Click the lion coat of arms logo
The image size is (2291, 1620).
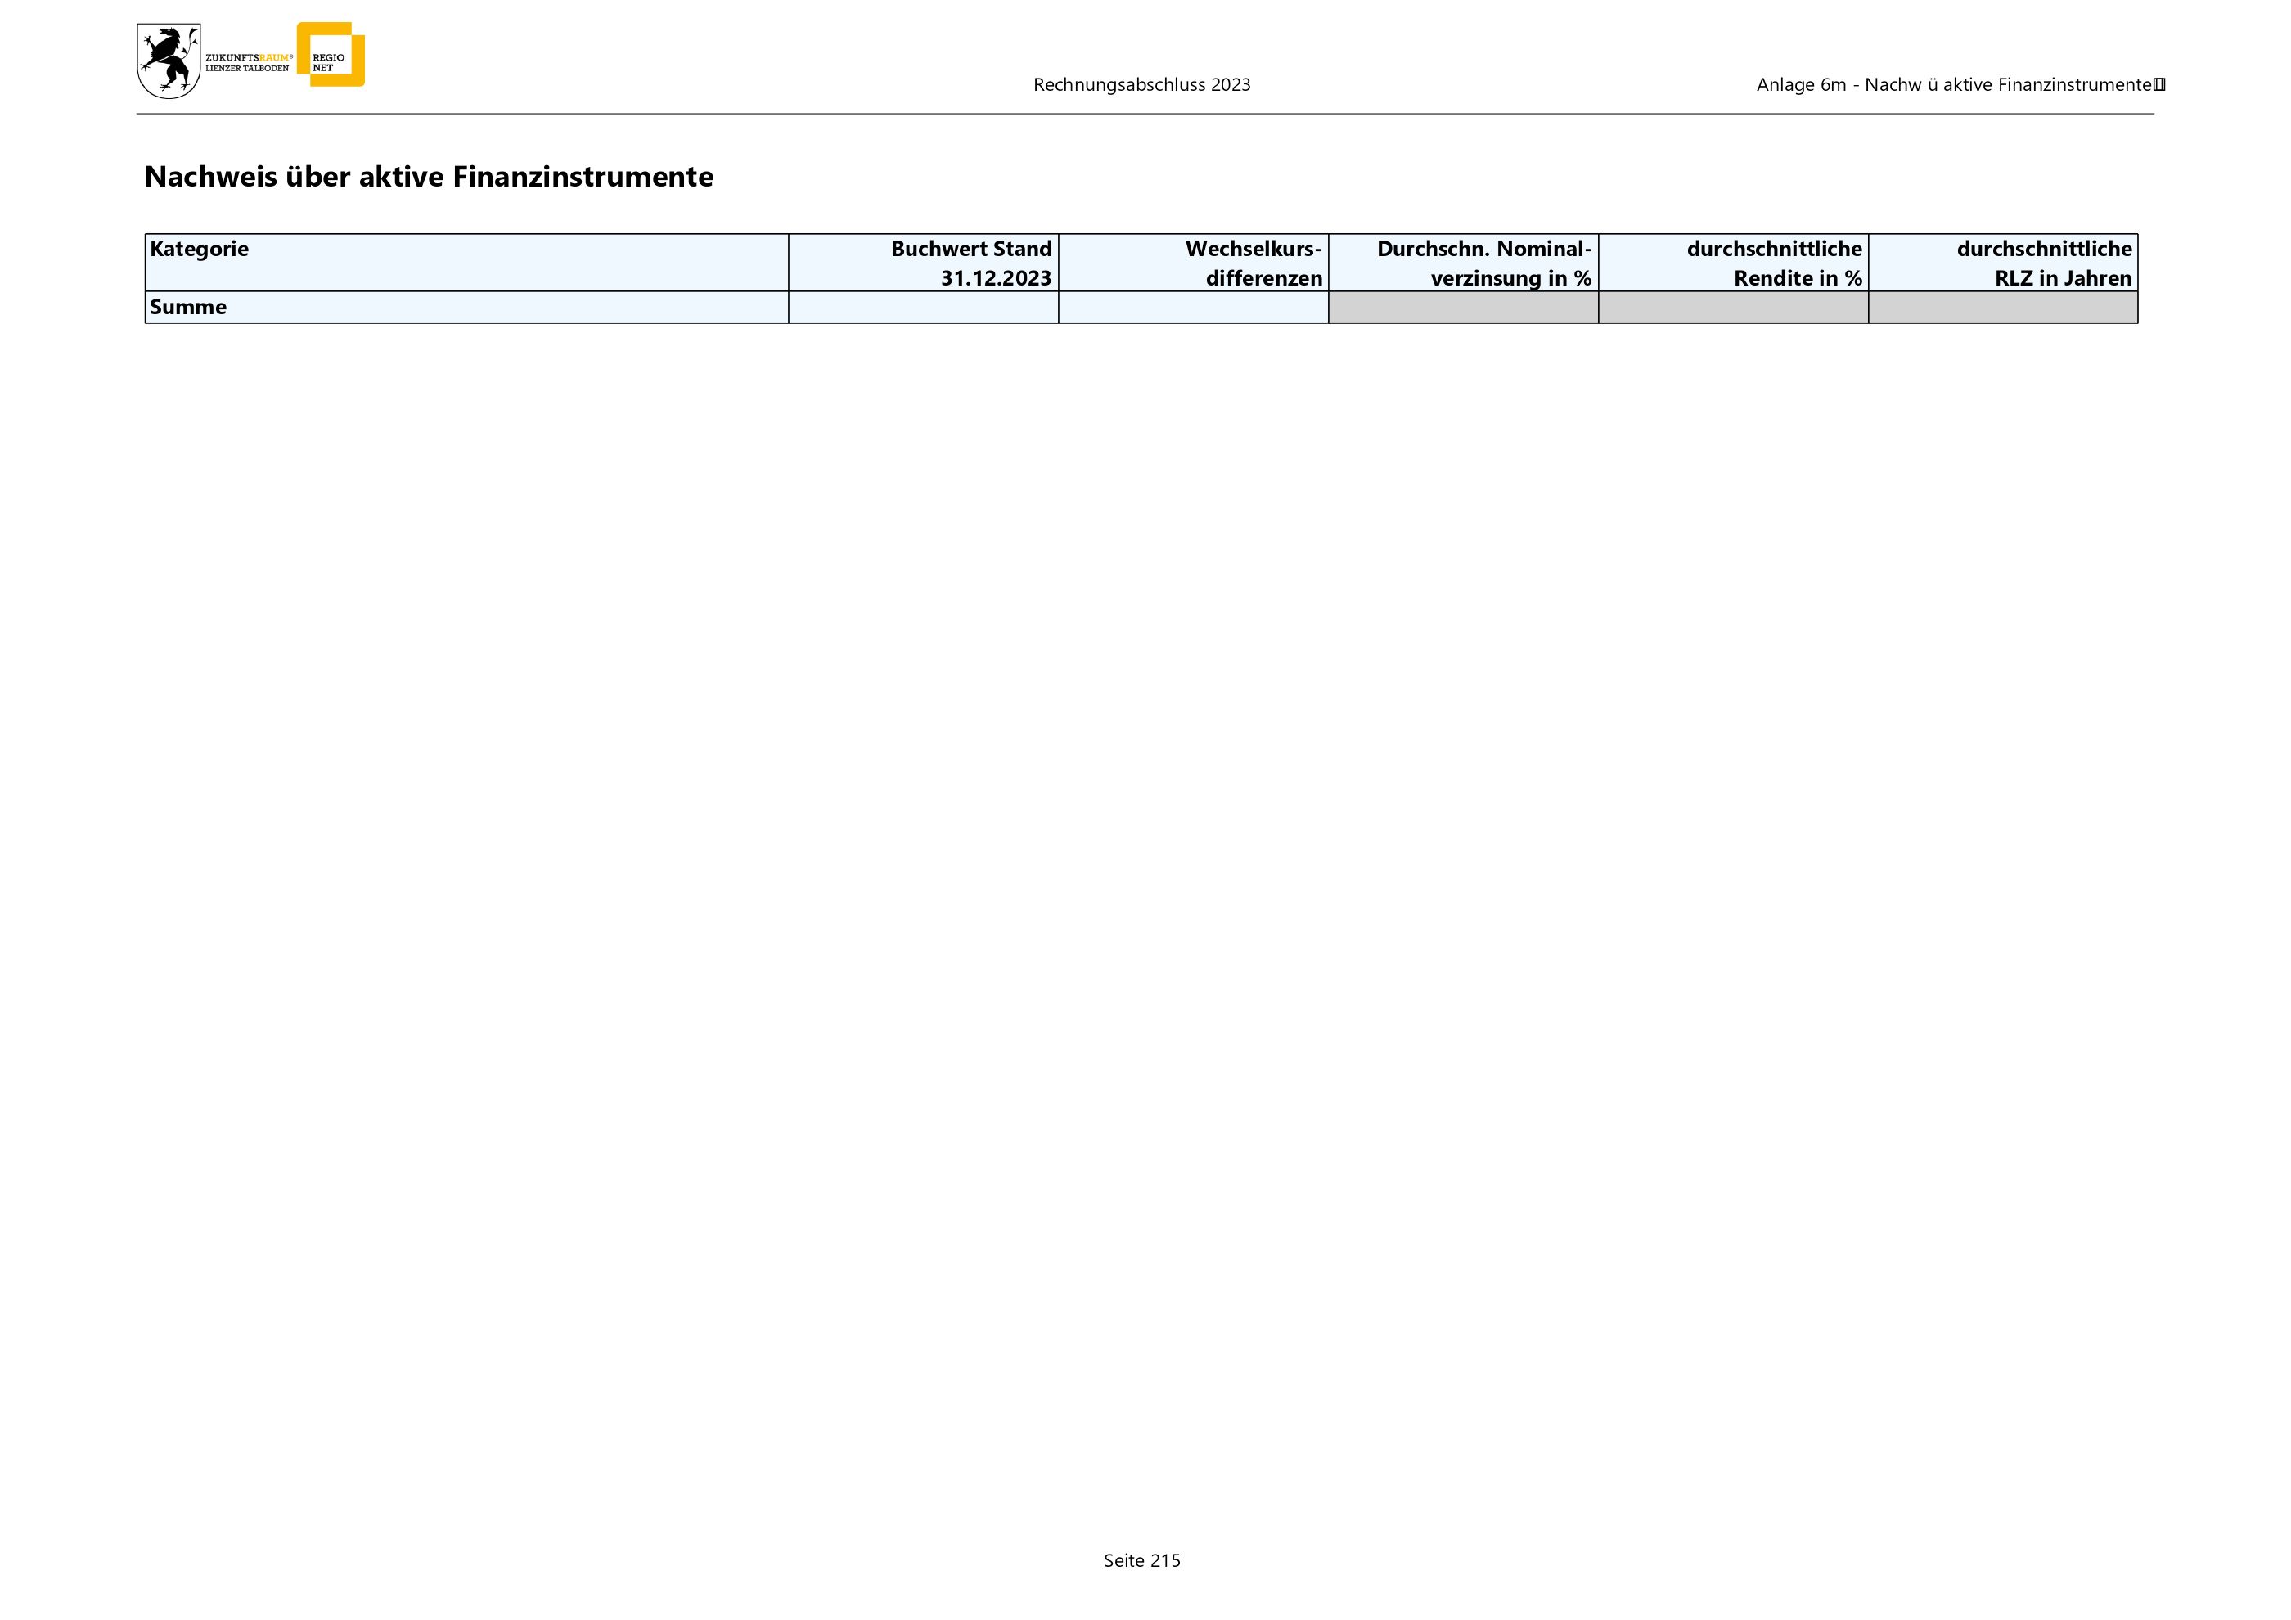point(169,62)
